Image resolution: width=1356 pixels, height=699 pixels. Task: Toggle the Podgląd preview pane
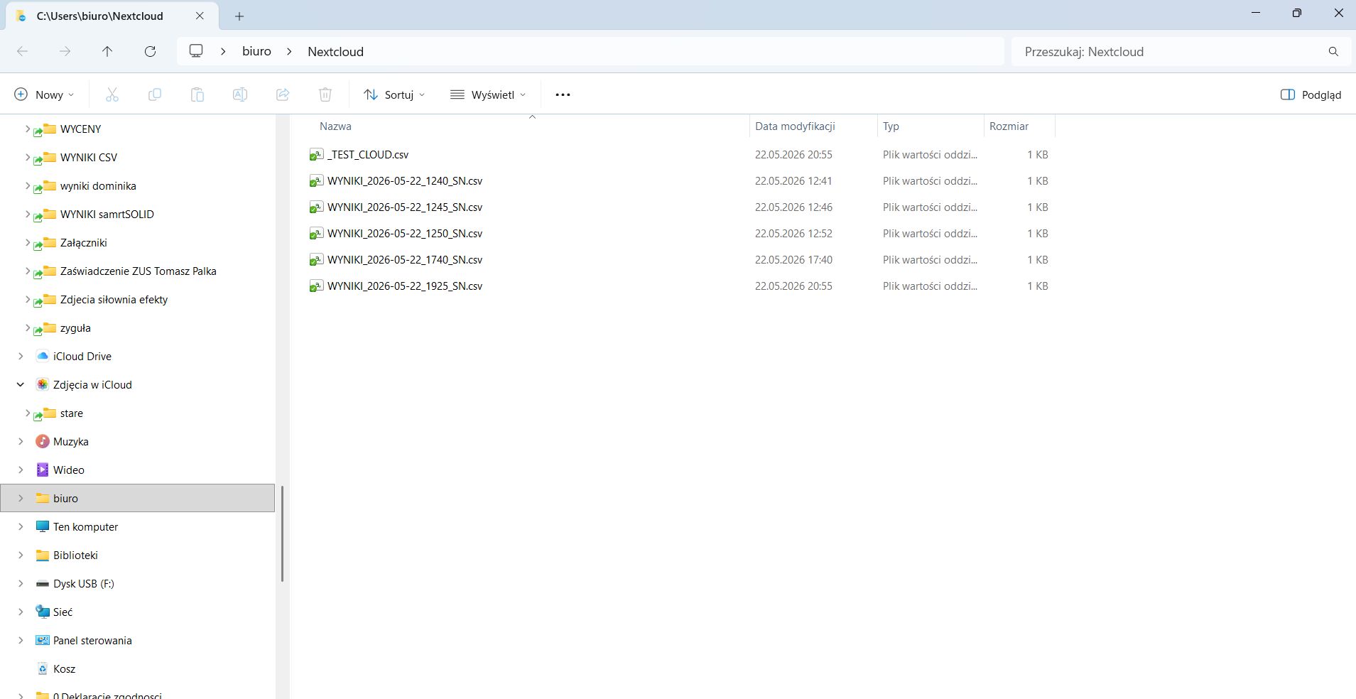(x=1311, y=94)
